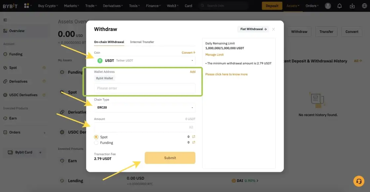Screen dimensions: 370x192
Task: Click the info badge beside sidebar Spot
Action: (44, 68)
